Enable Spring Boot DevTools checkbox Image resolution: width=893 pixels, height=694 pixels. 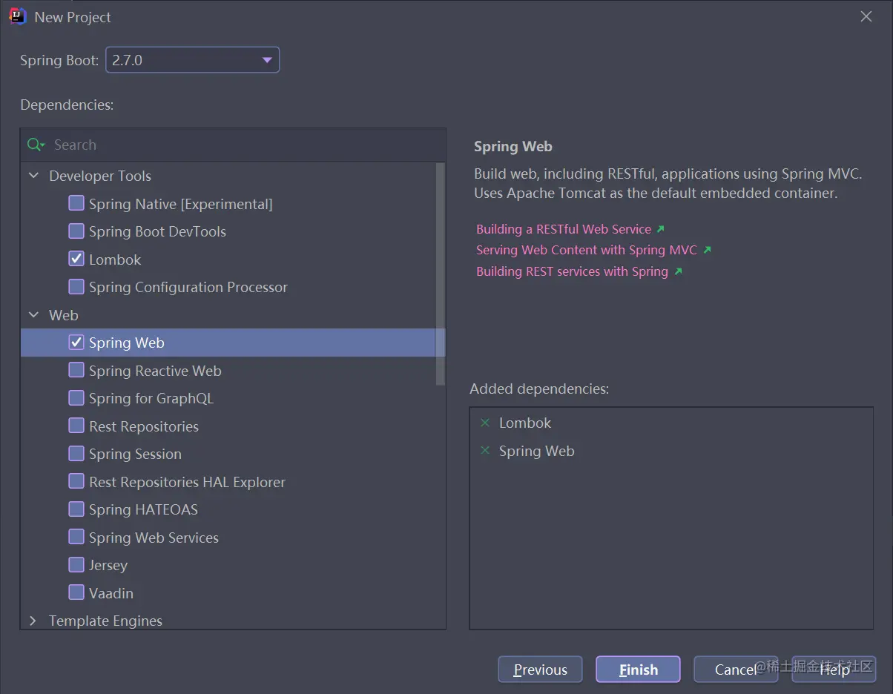pos(76,231)
